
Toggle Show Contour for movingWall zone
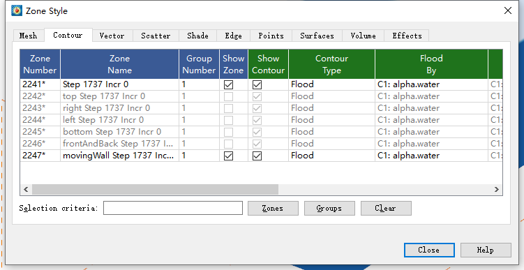257,156
